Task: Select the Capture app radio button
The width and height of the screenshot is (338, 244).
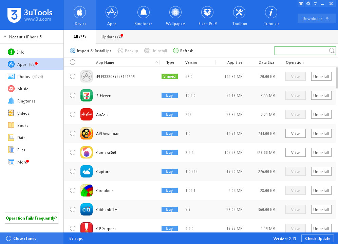Action: pyautogui.click(x=73, y=171)
